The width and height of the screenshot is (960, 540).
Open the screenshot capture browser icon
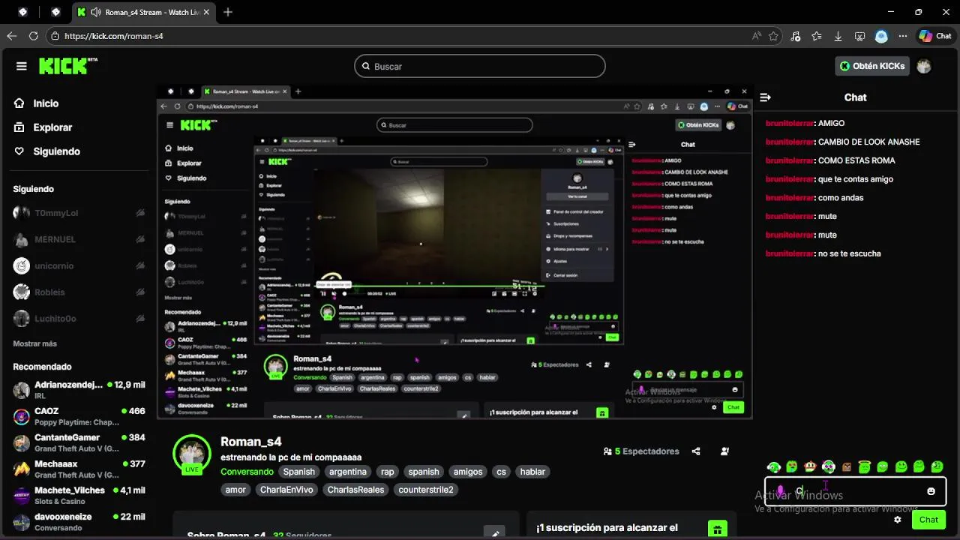(x=860, y=36)
